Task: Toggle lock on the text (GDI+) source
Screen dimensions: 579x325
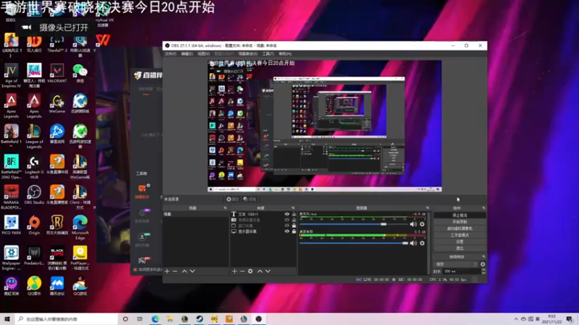Action: (294, 214)
